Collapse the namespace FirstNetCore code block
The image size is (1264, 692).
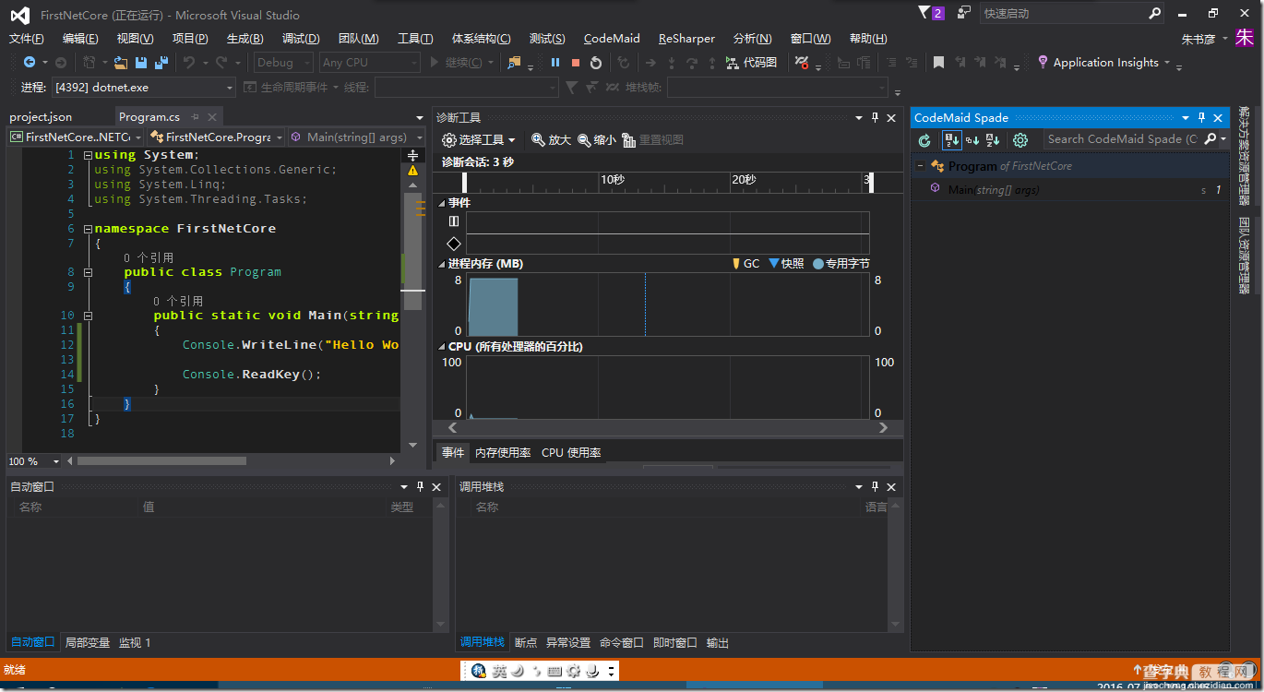coord(88,229)
